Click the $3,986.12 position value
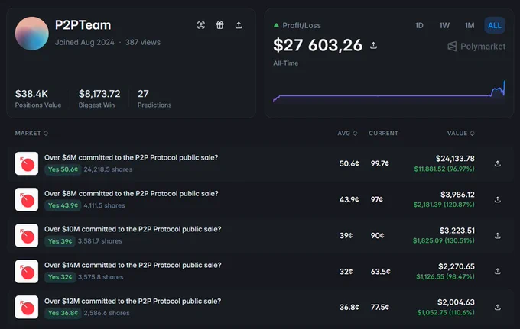Image resolution: width=520 pixels, height=329 pixels. coord(457,195)
